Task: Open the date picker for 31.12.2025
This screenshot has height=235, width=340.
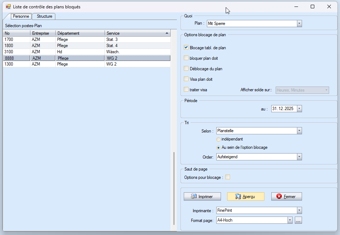Action: click(299, 109)
